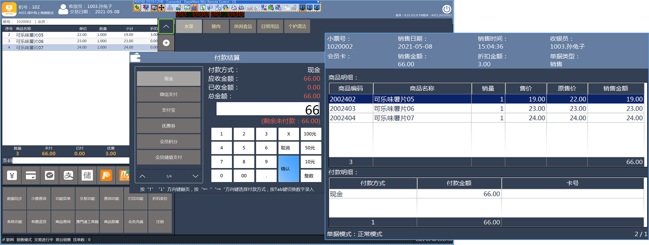Click 取消 on the payment keypad

(289, 148)
